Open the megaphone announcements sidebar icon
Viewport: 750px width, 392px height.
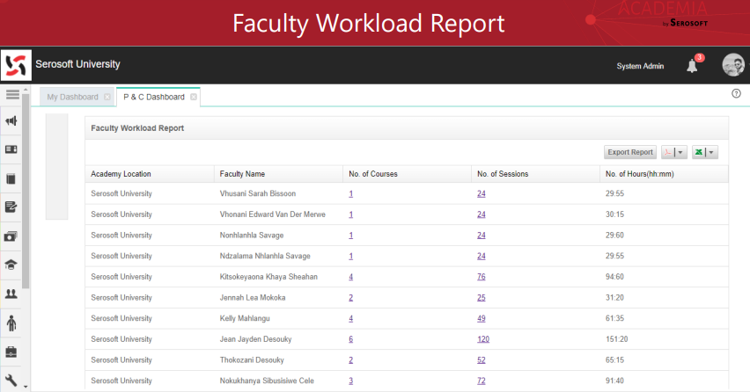(x=12, y=121)
